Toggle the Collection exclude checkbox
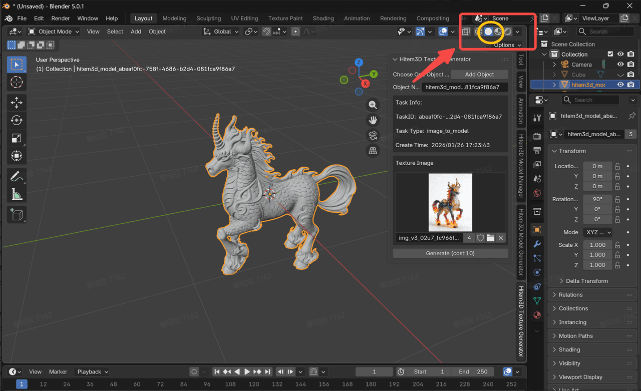The height and width of the screenshot is (391, 641). [x=610, y=54]
